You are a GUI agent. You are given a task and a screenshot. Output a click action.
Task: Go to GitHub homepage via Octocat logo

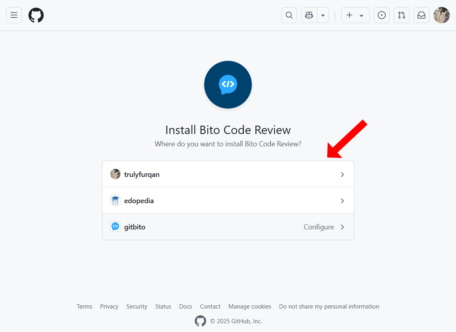tap(36, 15)
